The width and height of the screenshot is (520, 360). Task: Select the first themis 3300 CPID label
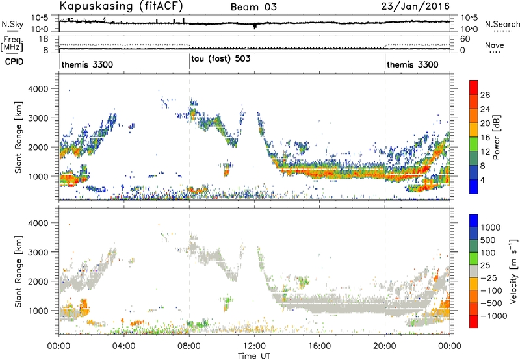87,64
